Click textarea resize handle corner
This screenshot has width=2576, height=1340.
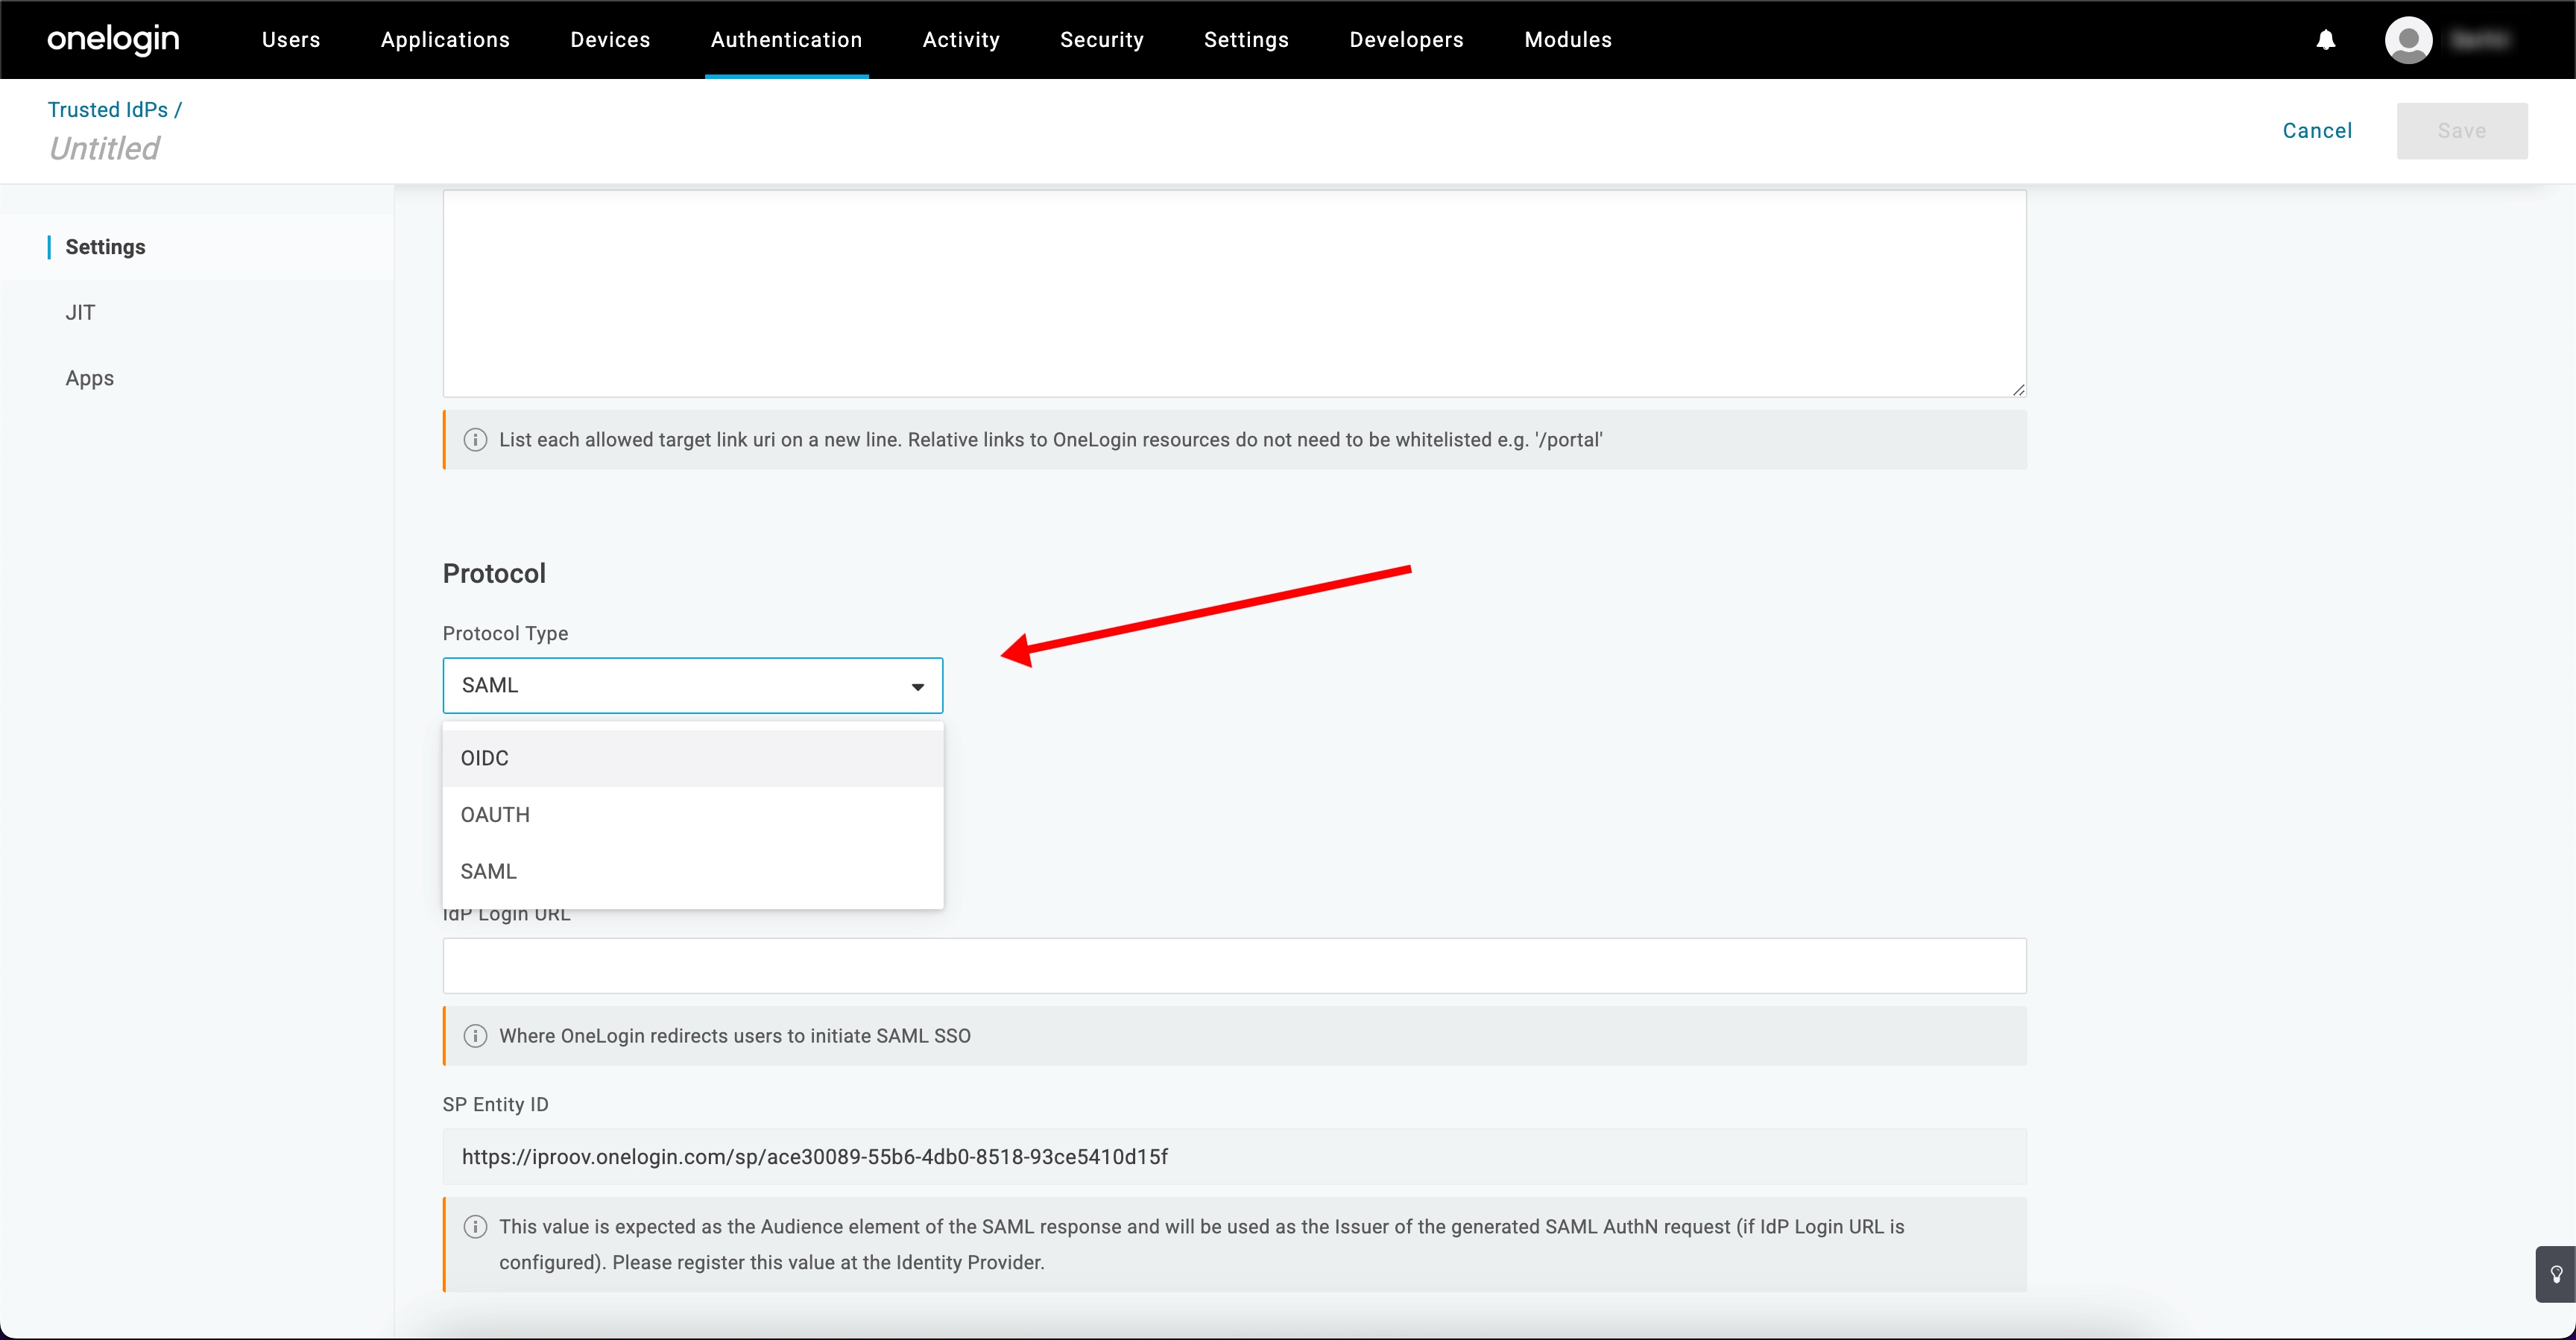pyautogui.click(x=2018, y=390)
